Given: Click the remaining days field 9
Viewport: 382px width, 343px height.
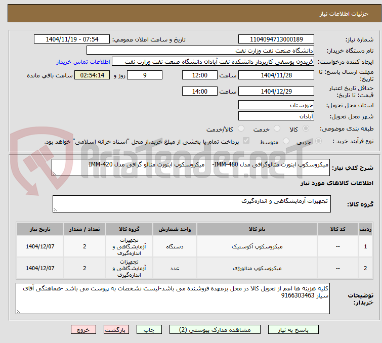Looking at the screenshot, I should (145, 75).
